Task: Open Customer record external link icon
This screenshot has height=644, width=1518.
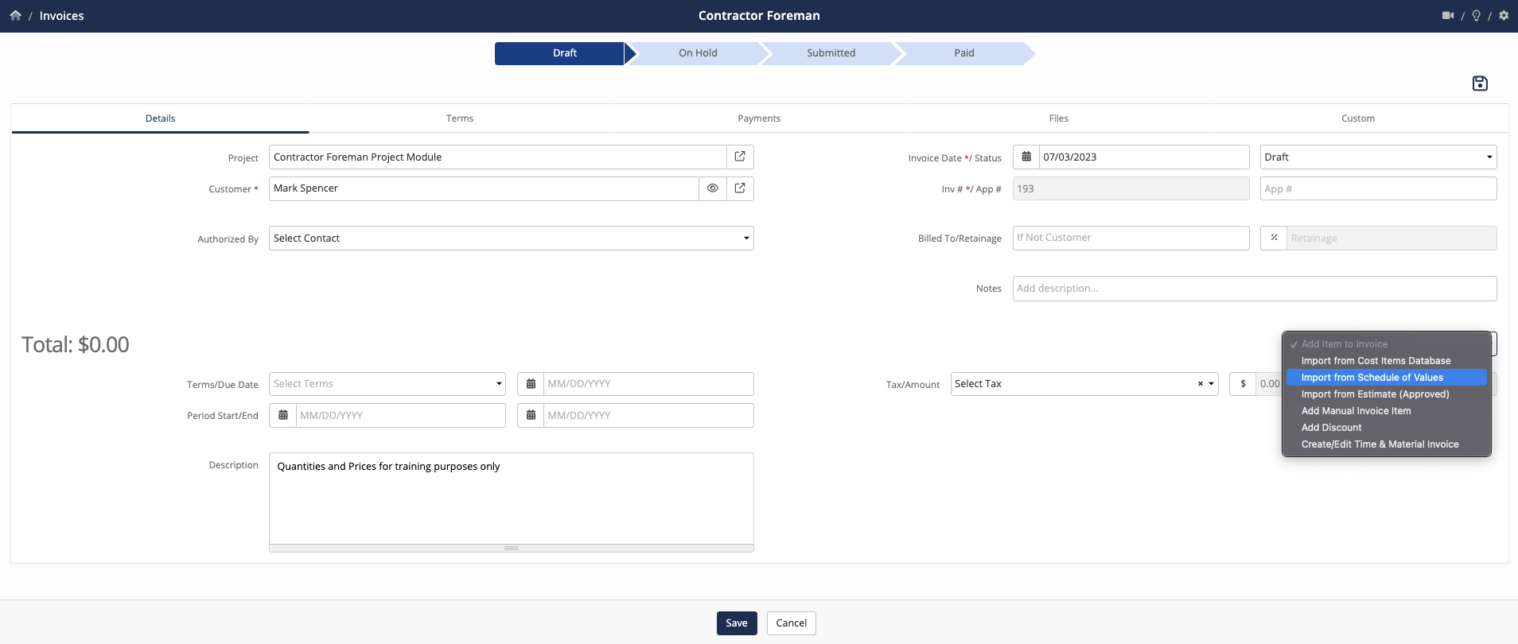Action: (x=740, y=188)
